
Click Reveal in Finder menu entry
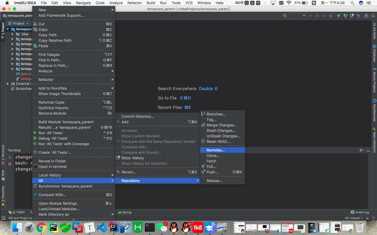(x=74, y=161)
